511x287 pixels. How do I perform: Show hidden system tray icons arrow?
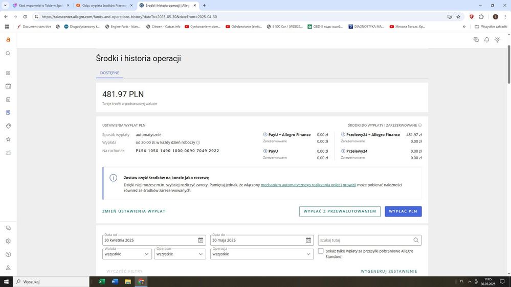pos(470,281)
